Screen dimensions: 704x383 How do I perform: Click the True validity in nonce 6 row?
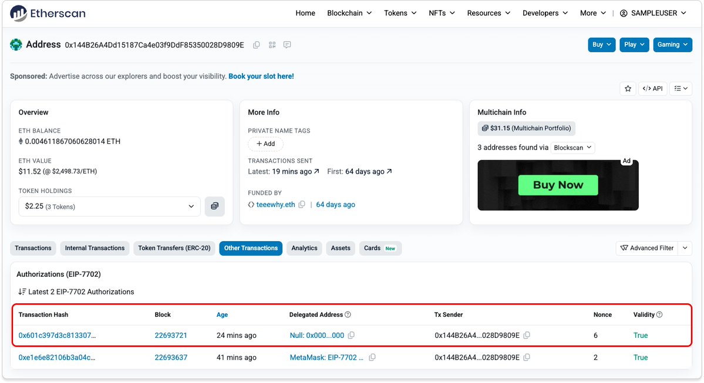pos(640,335)
